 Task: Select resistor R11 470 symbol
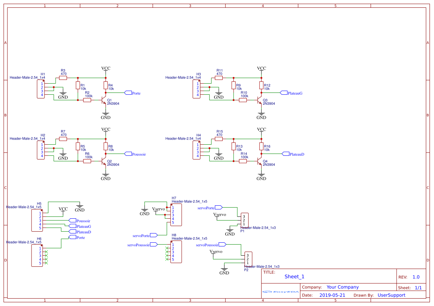(219, 78)
